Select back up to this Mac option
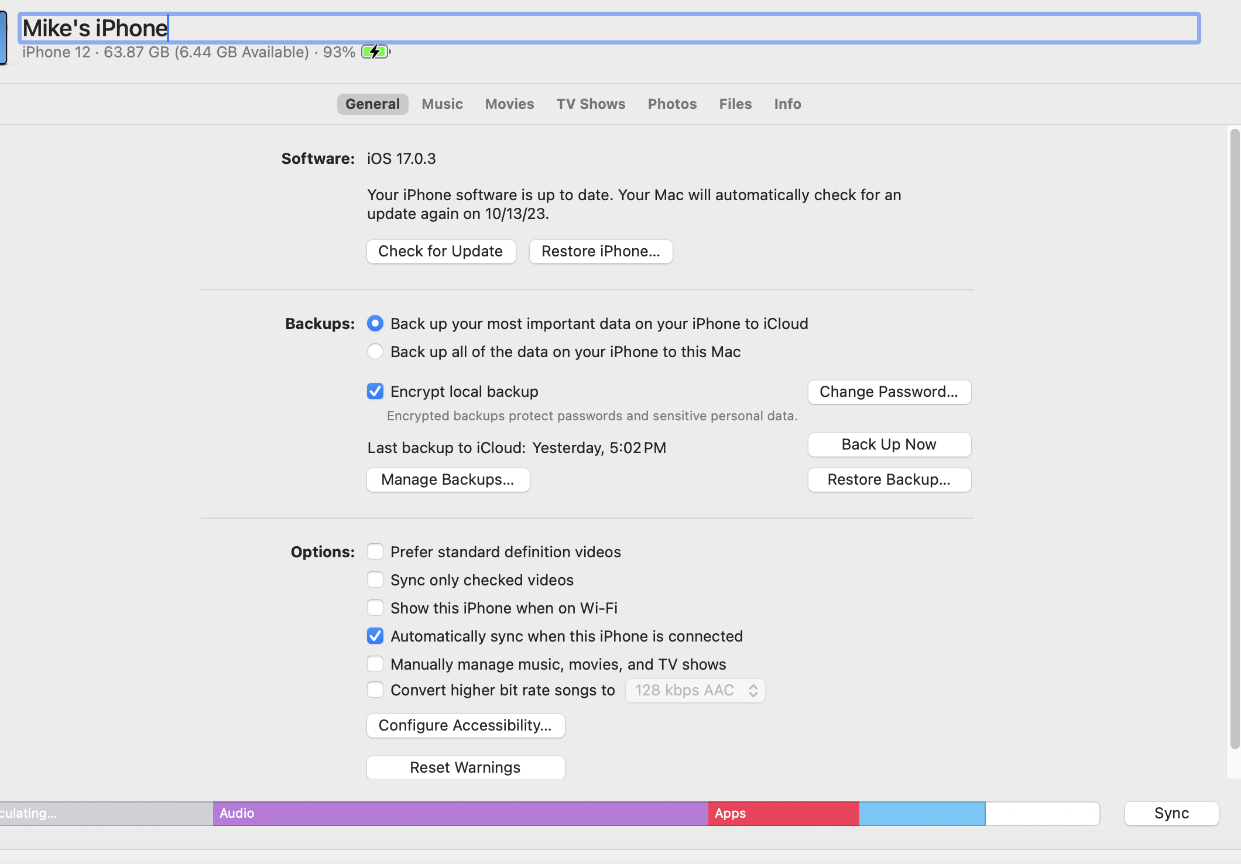 coord(375,351)
